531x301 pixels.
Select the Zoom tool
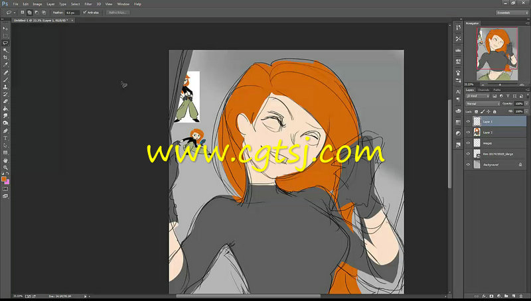coord(5,168)
